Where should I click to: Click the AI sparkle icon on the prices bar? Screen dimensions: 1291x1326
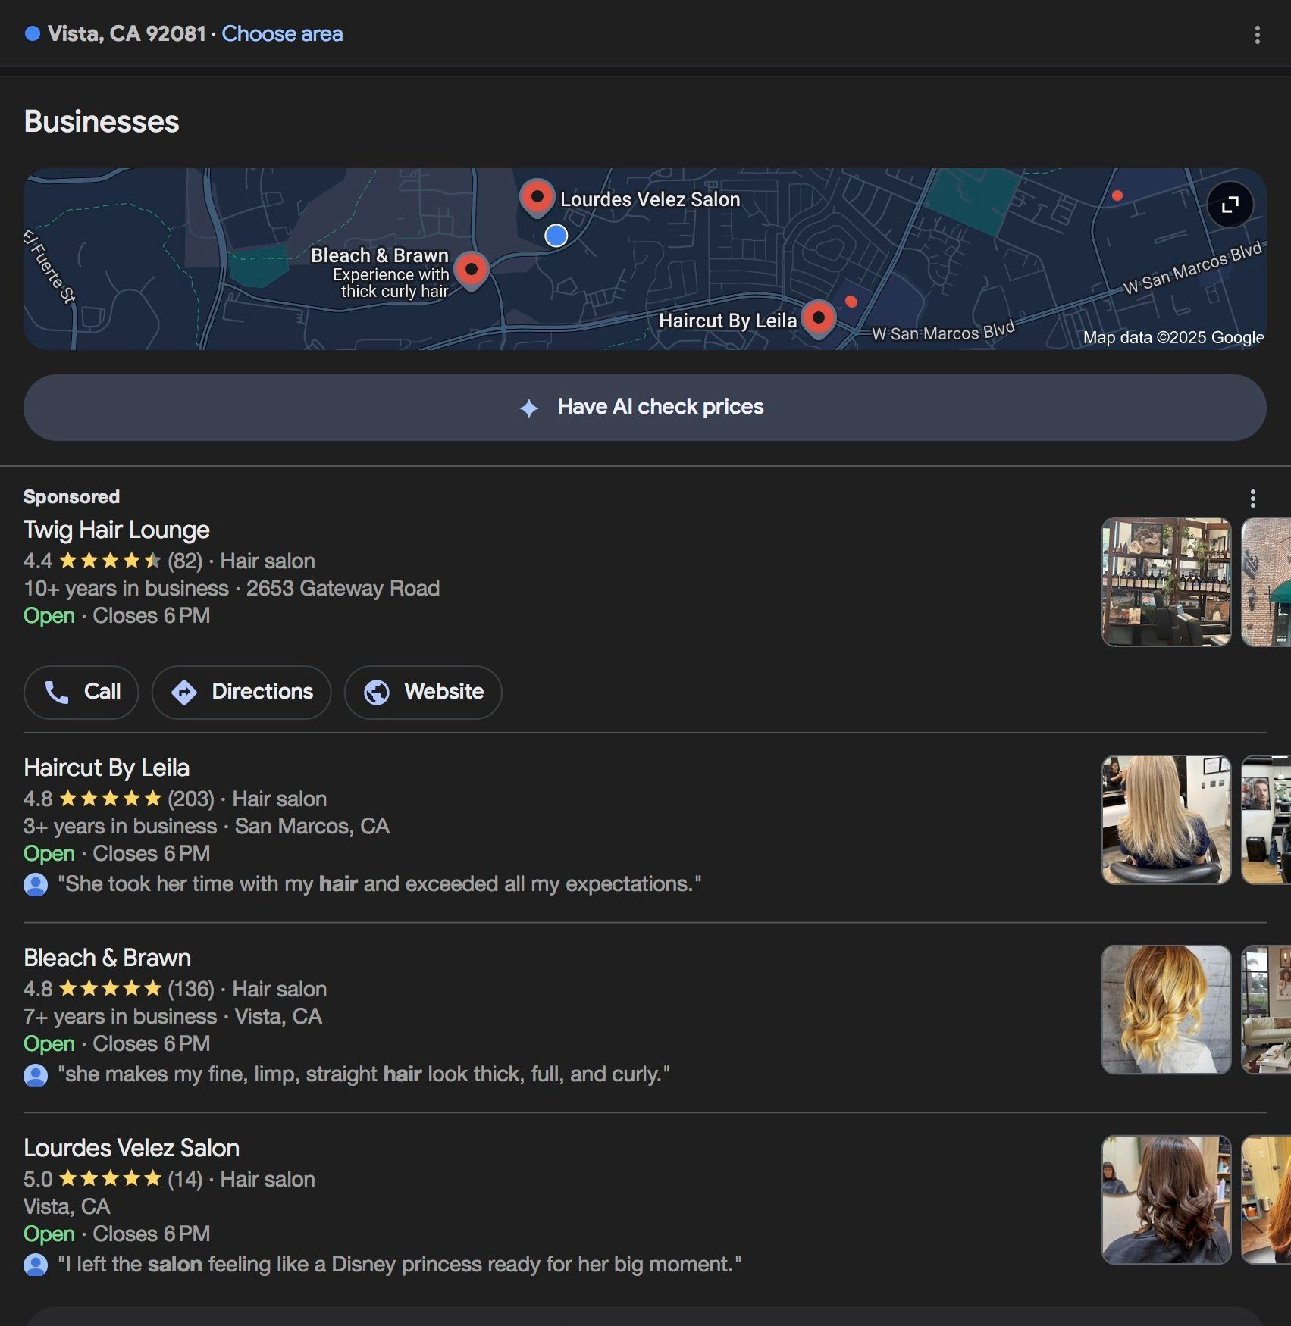[x=529, y=408]
